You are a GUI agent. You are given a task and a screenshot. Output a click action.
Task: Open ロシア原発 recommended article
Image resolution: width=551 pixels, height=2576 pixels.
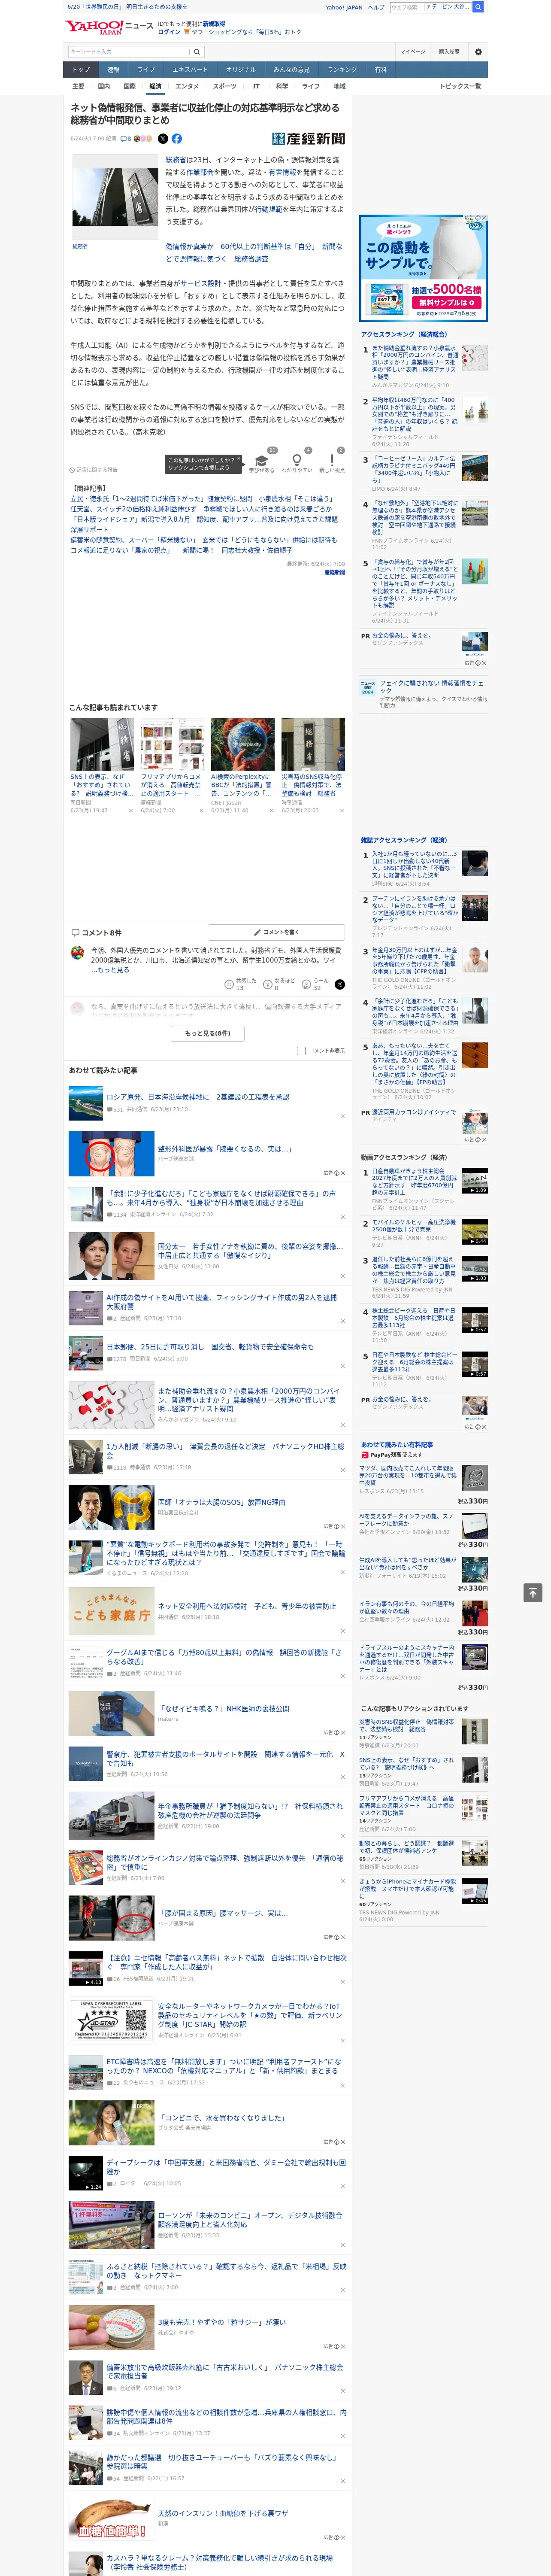pos(197,1097)
